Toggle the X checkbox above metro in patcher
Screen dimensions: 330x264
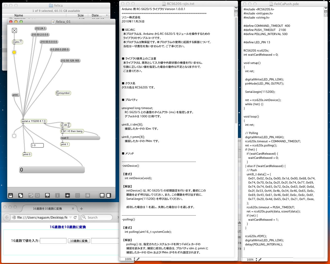tap(14, 30)
